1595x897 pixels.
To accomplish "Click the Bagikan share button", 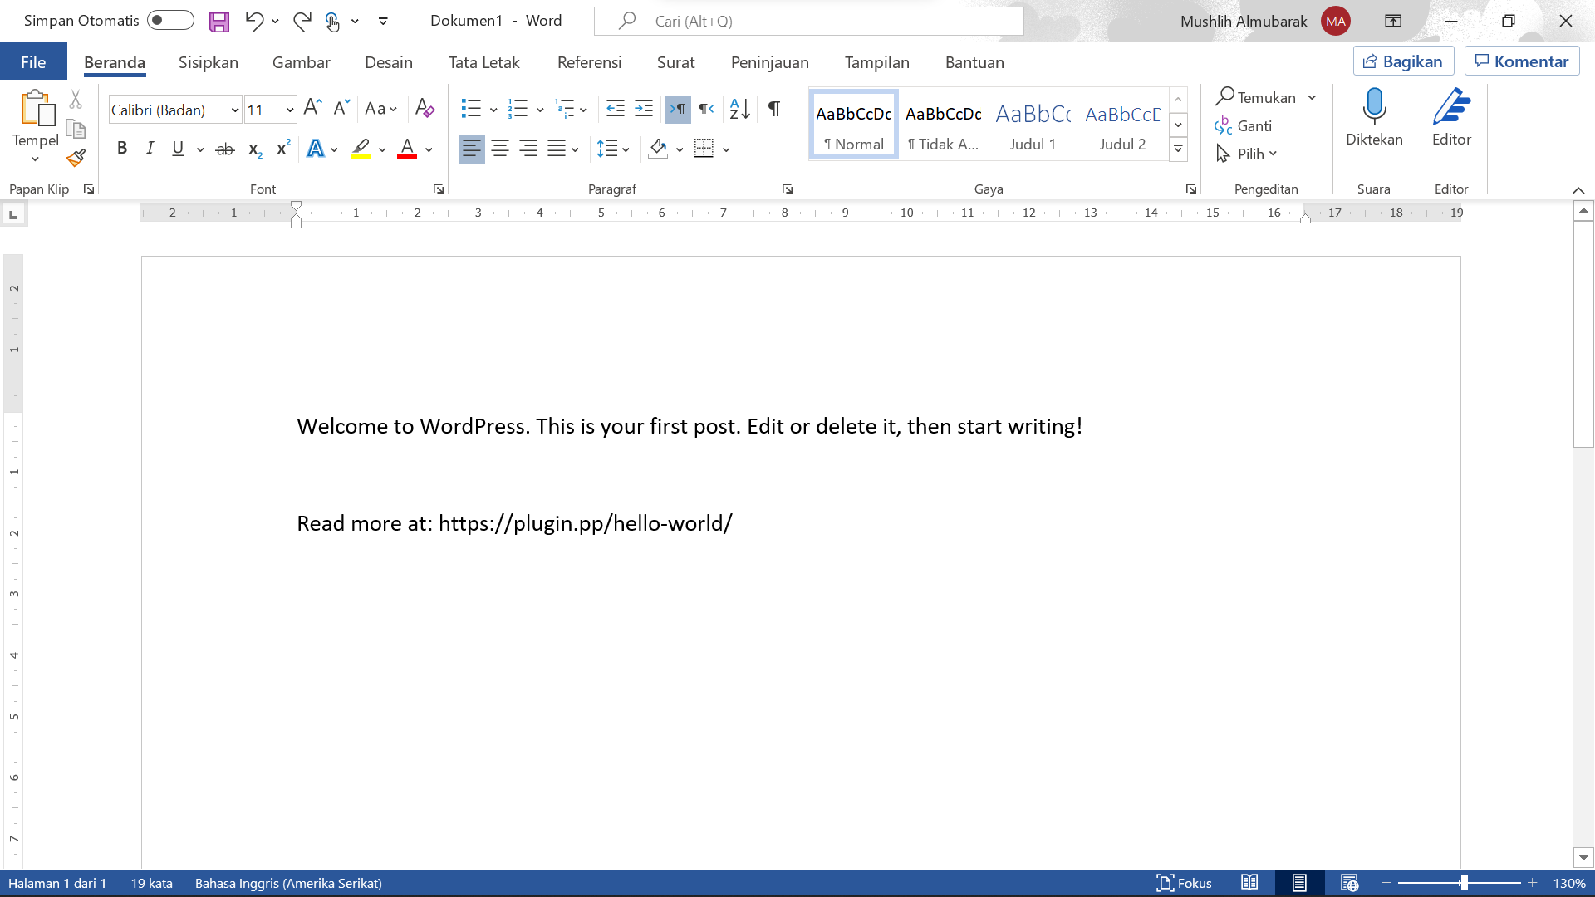I will click(x=1403, y=61).
